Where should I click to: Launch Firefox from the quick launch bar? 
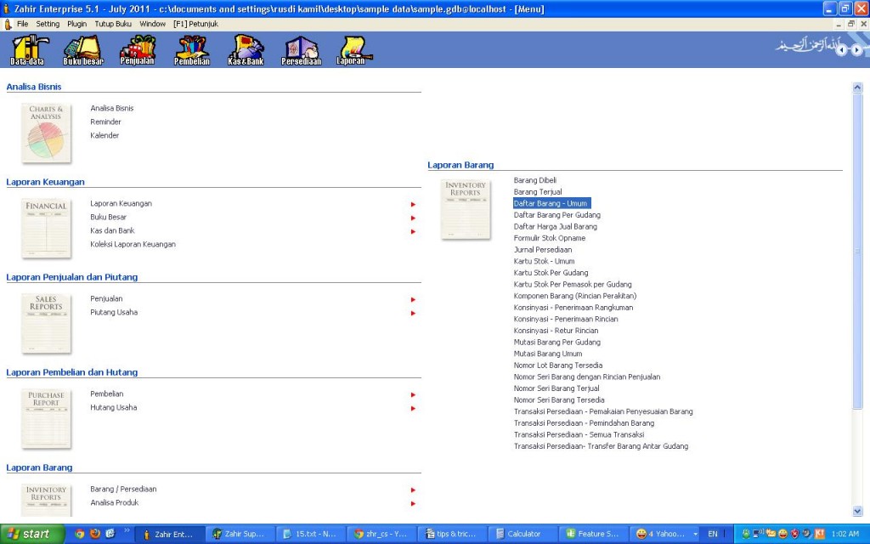coord(95,534)
